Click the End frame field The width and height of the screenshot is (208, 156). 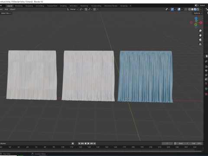point(196,143)
